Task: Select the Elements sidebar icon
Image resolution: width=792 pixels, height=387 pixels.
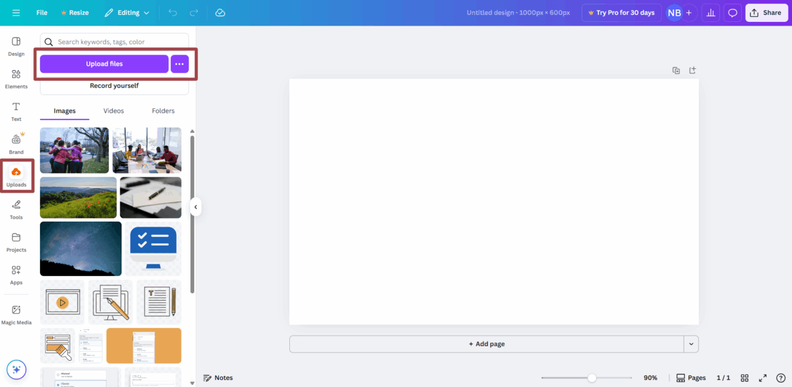Action: click(x=16, y=78)
